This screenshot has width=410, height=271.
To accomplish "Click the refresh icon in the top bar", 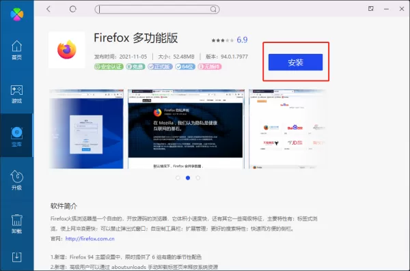I will [72, 9].
